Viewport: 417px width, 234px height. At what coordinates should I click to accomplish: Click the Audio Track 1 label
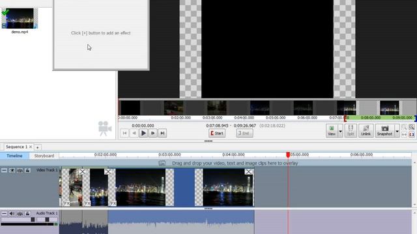coord(47,213)
